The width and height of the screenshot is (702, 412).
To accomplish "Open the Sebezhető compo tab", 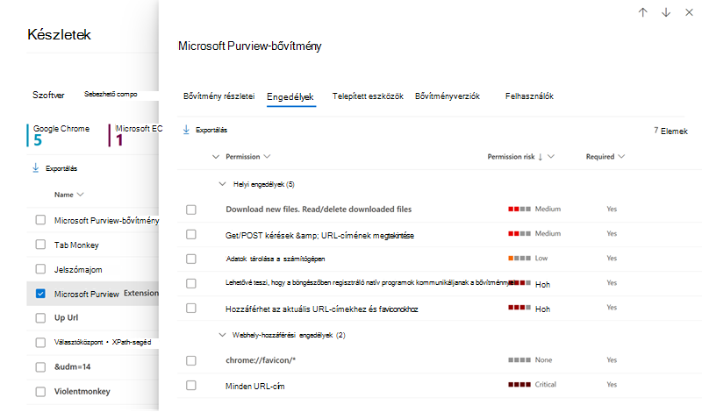I will [x=111, y=94].
